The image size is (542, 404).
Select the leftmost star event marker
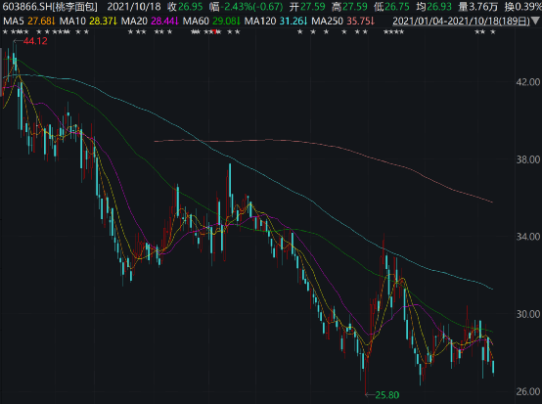click(x=5, y=32)
